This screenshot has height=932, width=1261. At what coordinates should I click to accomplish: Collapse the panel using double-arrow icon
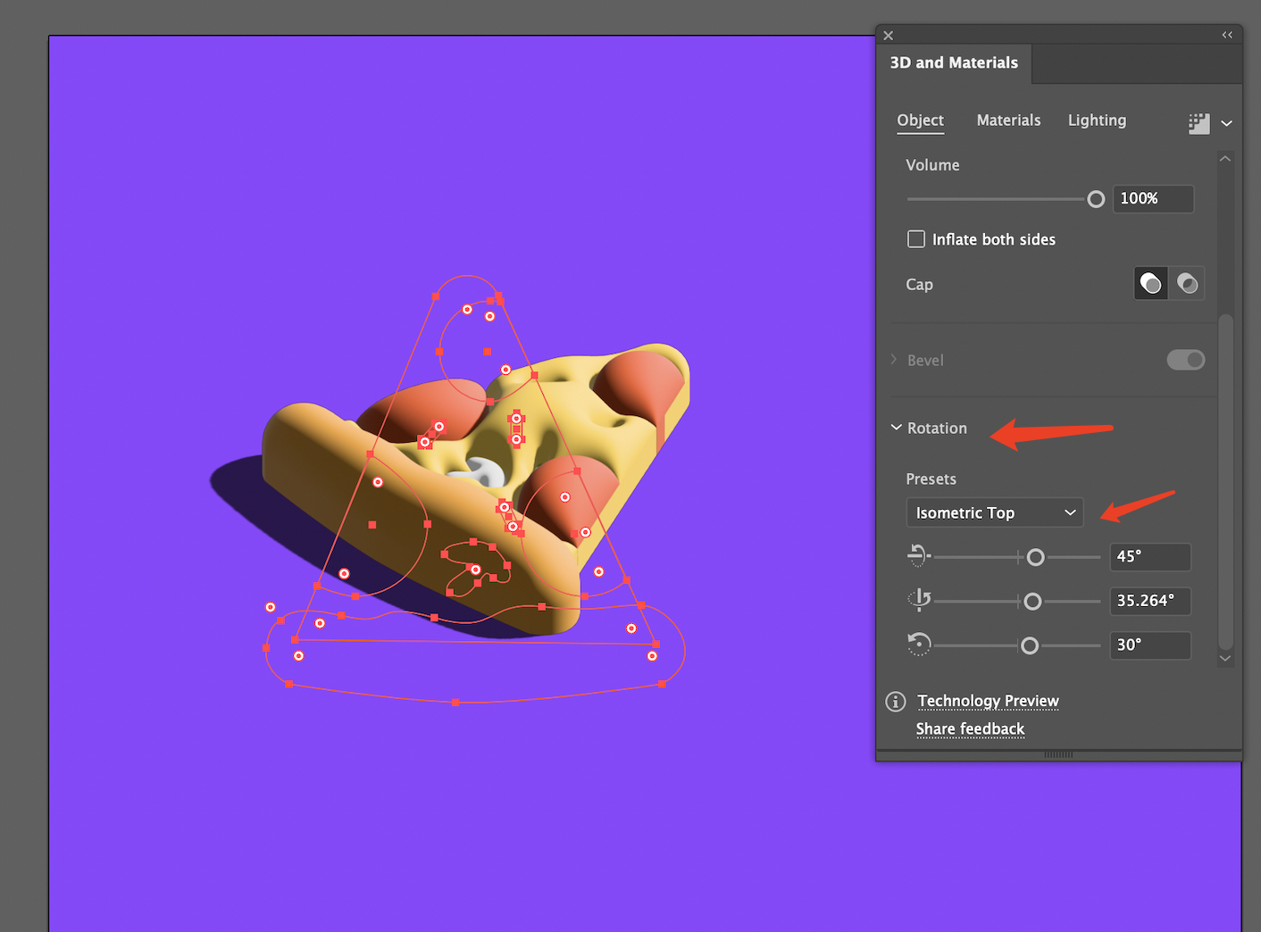[1227, 35]
